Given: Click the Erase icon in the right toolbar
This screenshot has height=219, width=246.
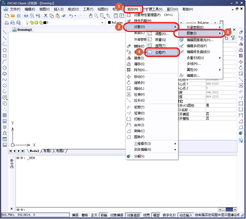Looking at the screenshot, I should tap(241, 32).
